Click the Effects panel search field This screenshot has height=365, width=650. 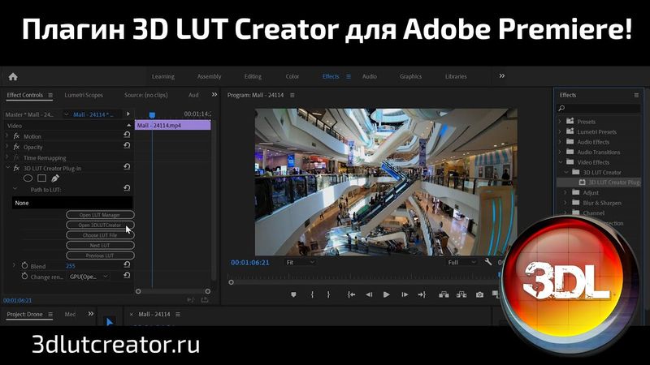coord(599,109)
